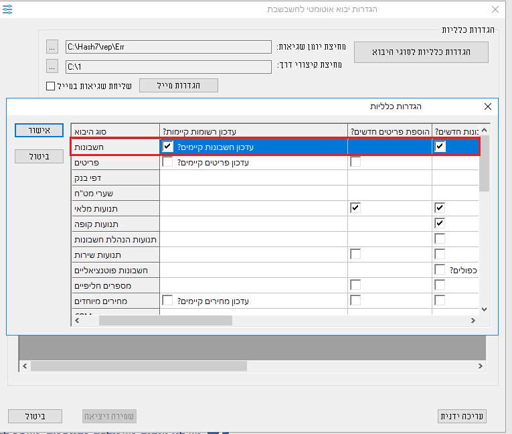Screen dimensions: 512x434
Task: Select the תנועות שירות row header
Action: point(115,255)
